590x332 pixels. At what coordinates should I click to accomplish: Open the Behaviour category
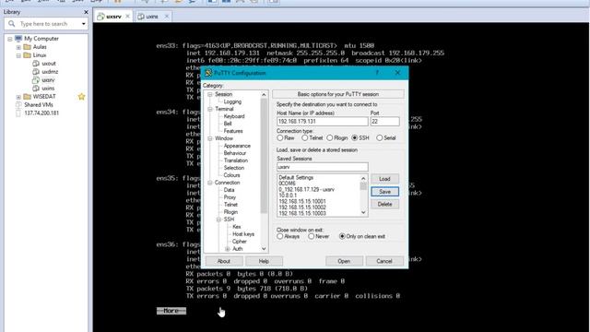pyautogui.click(x=235, y=153)
